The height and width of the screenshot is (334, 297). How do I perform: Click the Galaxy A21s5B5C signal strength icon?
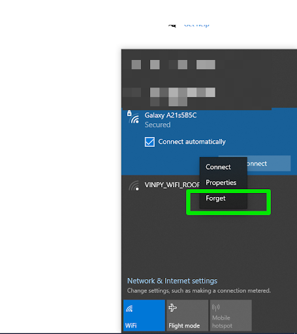coord(134,119)
